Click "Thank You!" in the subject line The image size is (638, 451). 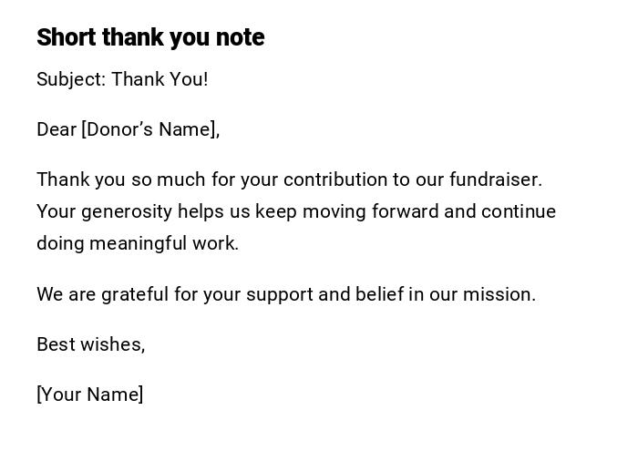159,79
